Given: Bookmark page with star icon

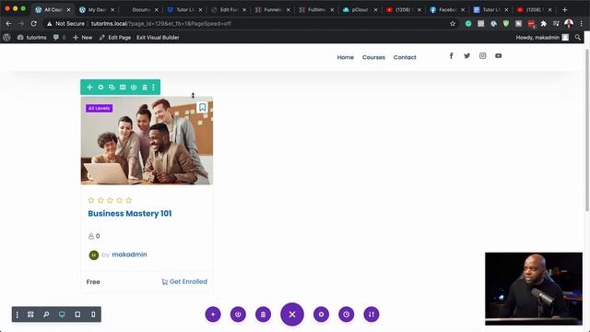Looking at the screenshot, I should [x=453, y=24].
